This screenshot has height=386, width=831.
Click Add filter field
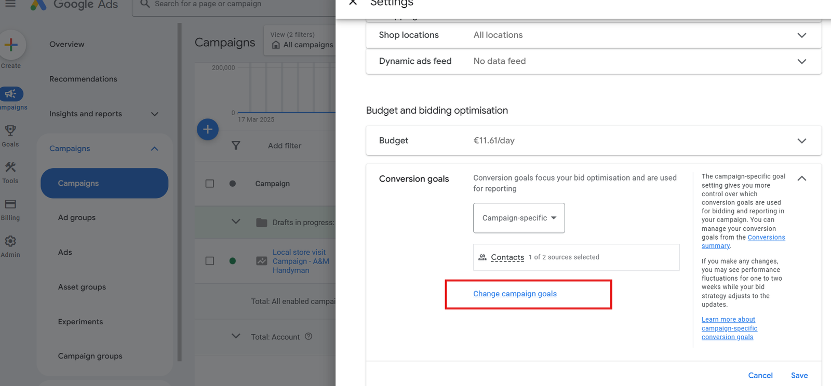point(285,146)
